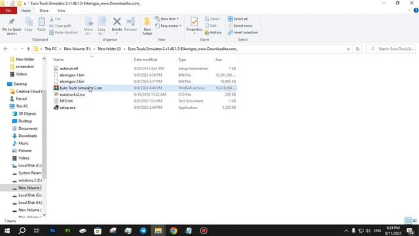Open Telegram from the taskbar
Screen dimensions: 419x236
click(143, 231)
